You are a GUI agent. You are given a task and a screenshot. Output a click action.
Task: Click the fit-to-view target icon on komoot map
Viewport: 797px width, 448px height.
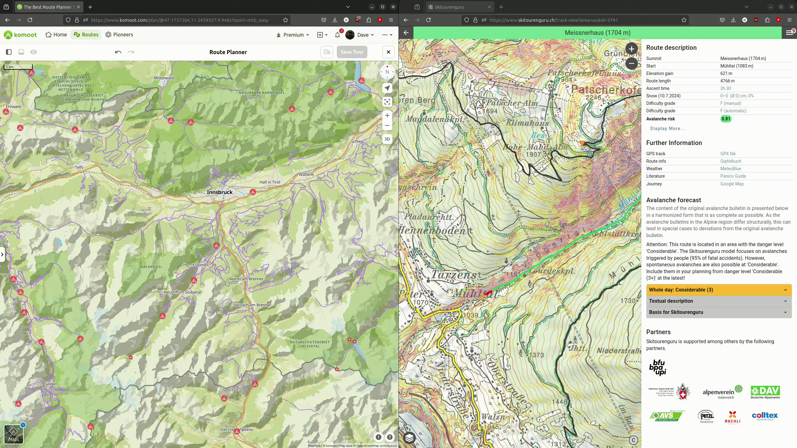coord(387,102)
